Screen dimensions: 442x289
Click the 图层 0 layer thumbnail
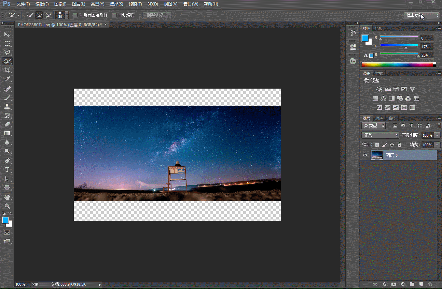click(377, 155)
